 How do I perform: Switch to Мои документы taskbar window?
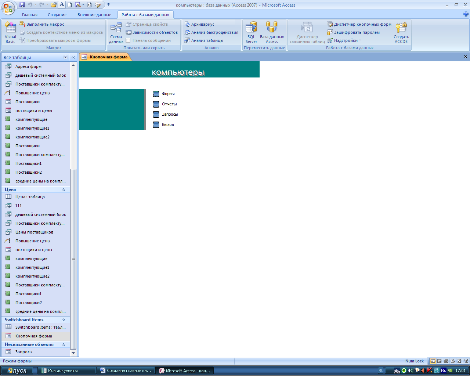[66, 370]
